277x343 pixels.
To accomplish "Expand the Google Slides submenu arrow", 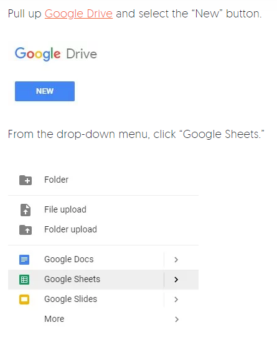I will pyautogui.click(x=176, y=300).
